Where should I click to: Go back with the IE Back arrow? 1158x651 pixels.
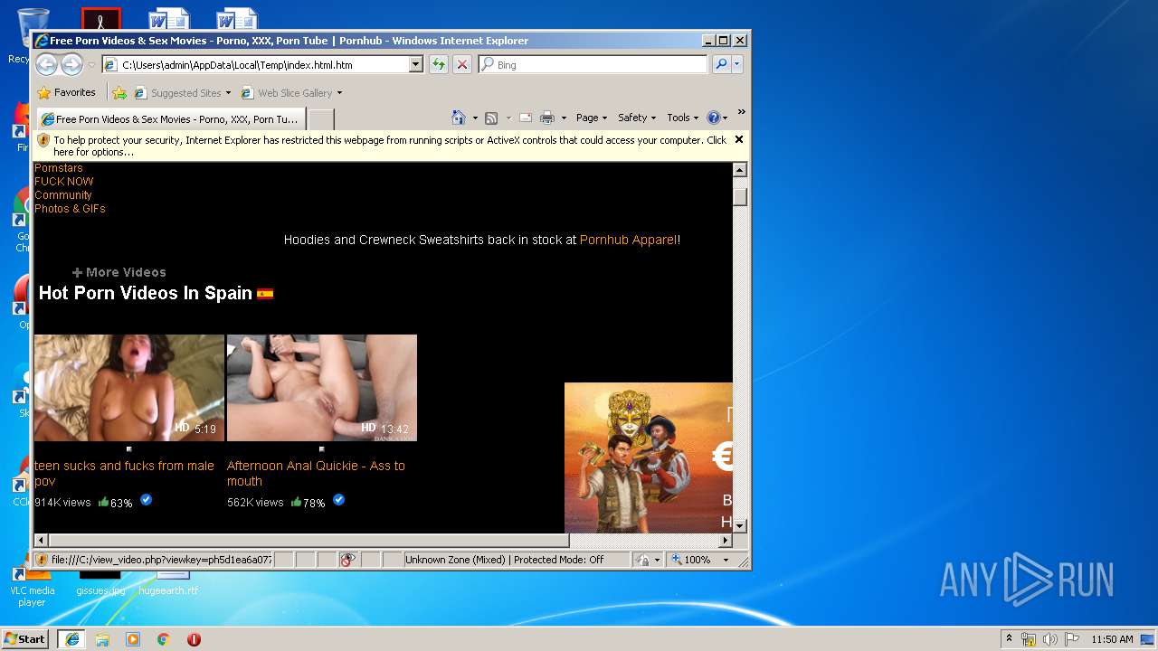point(46,64)
